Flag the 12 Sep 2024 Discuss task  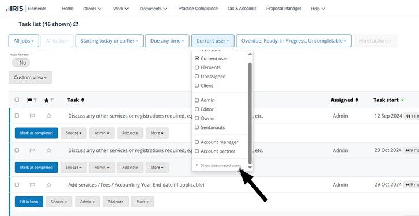[32, 116]
